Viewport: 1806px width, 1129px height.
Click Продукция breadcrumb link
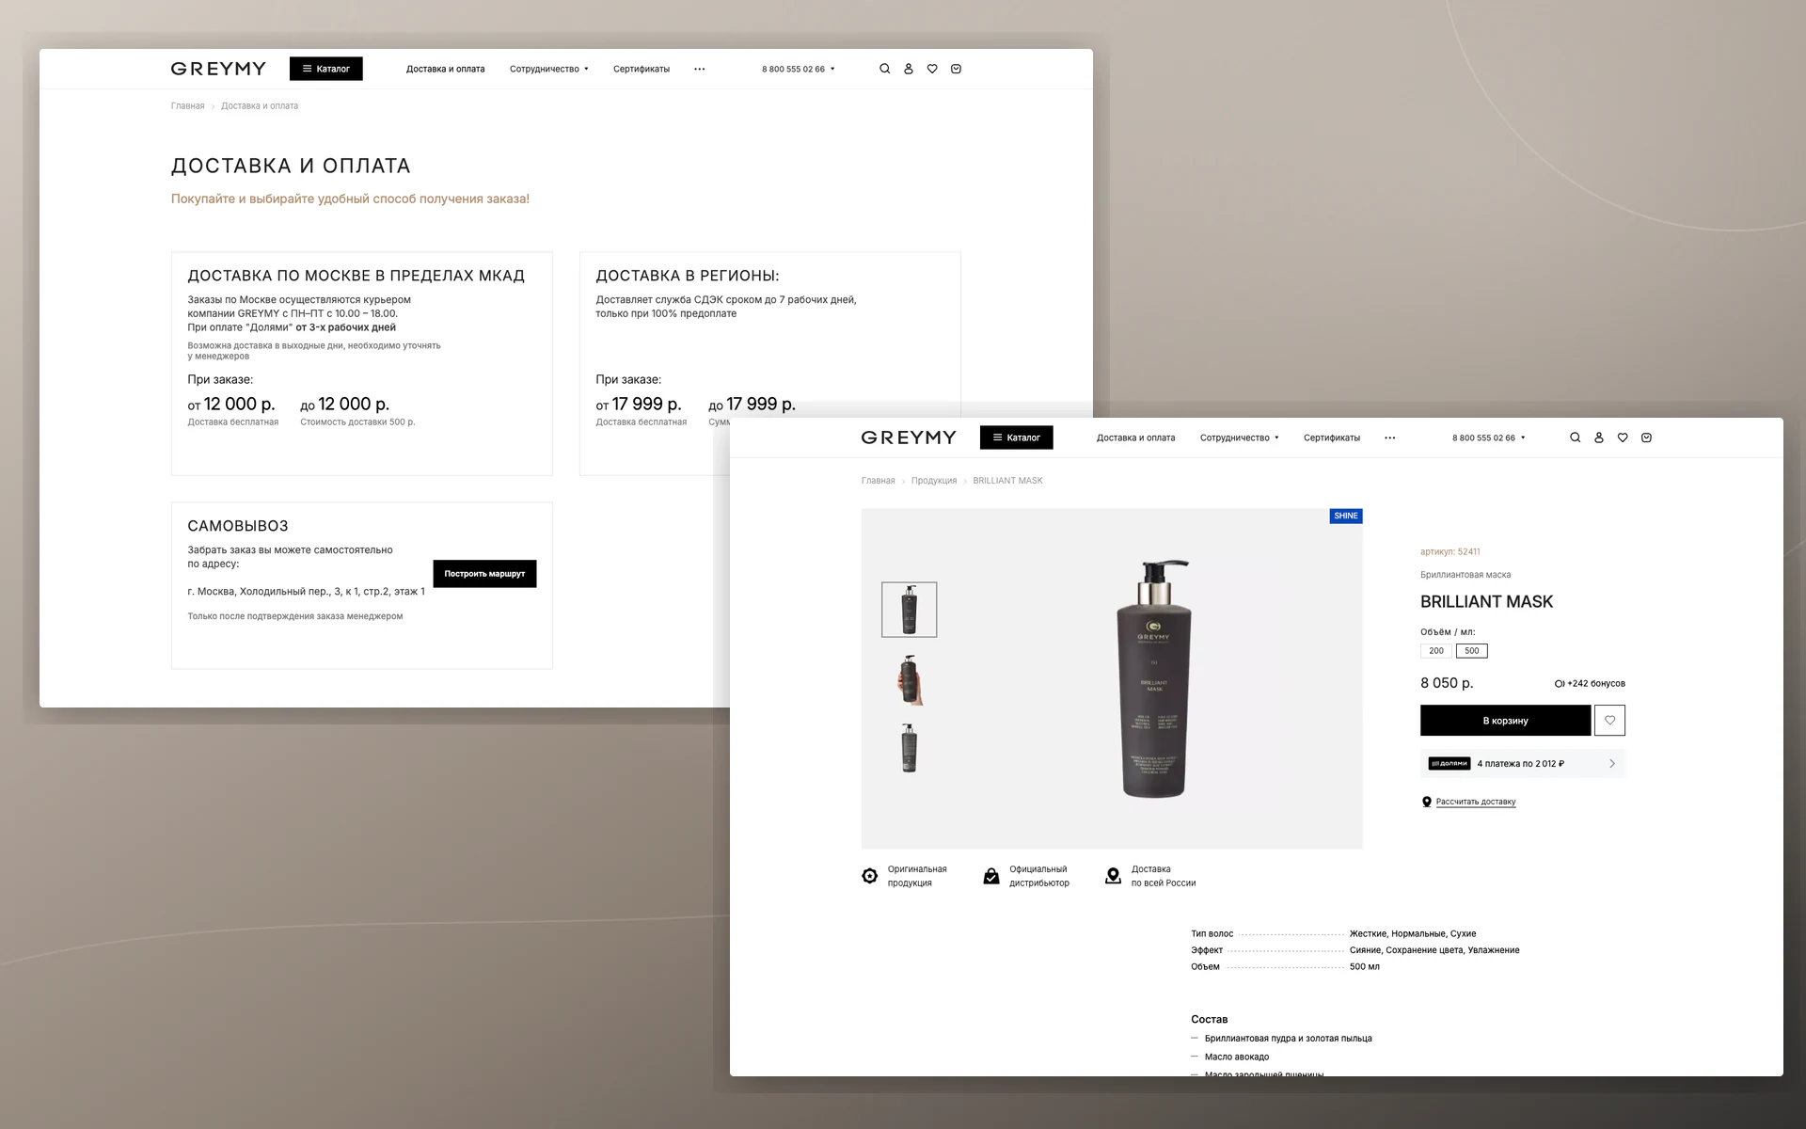[x=934, y=481]
